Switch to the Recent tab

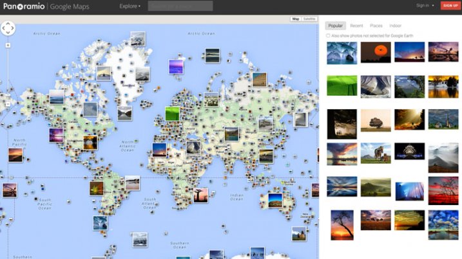(356, 26)
